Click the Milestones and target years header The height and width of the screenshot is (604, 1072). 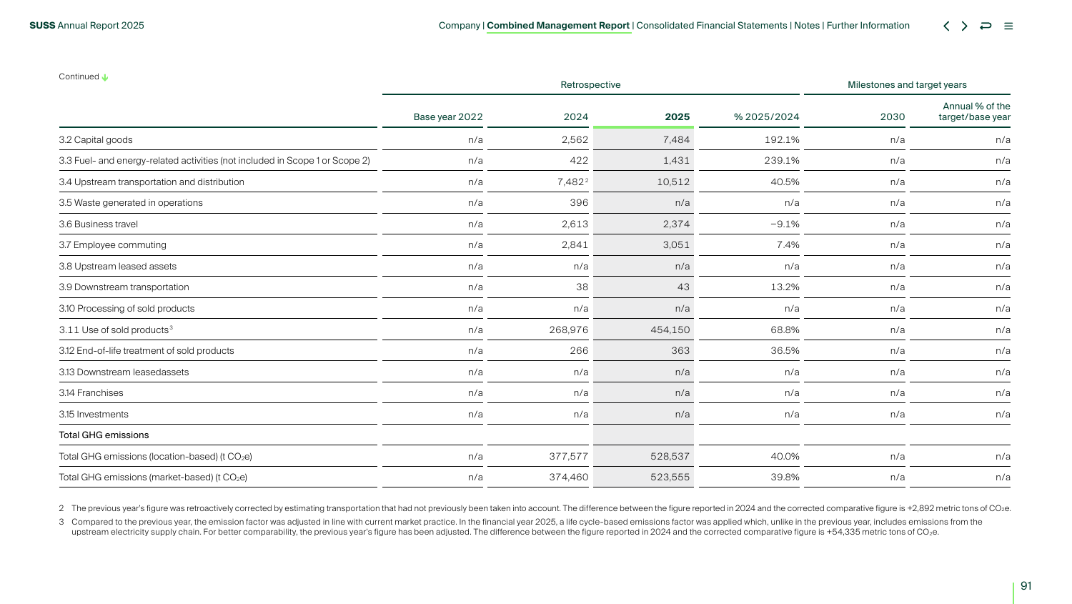pos(907,85)
